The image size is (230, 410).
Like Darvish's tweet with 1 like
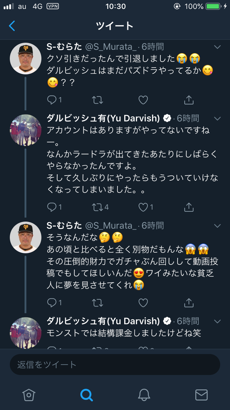(143, 207)
